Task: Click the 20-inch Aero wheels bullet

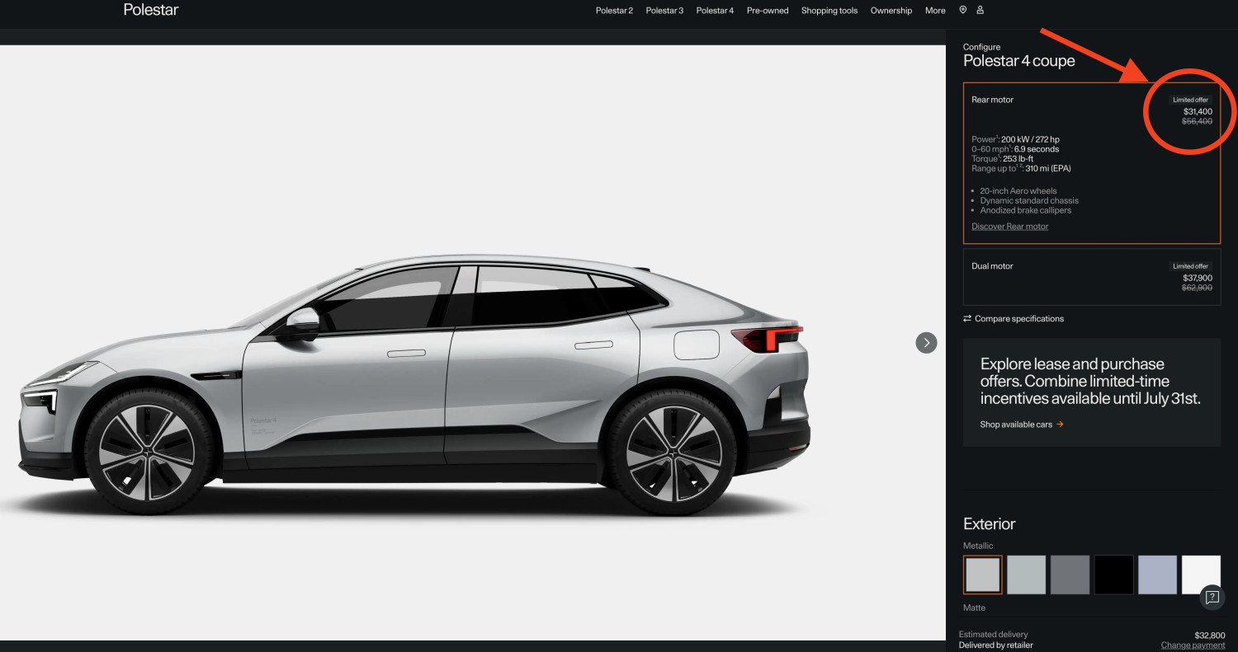Action: click(1018, 191)
